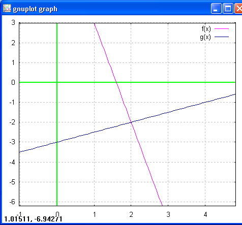Viewport: 242px width, 225px height.
Task: Click the y-axis tick label 0
Action: click(x=13, y=82)
